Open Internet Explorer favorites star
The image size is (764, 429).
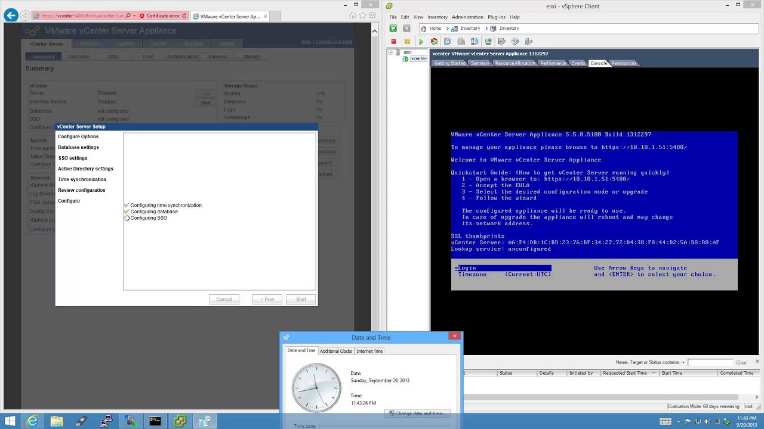click(363, 15)
